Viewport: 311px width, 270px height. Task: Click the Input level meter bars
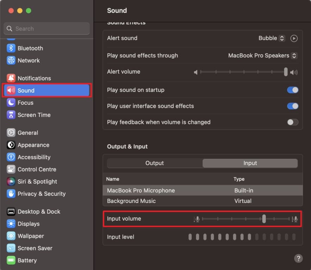point(242,237)
